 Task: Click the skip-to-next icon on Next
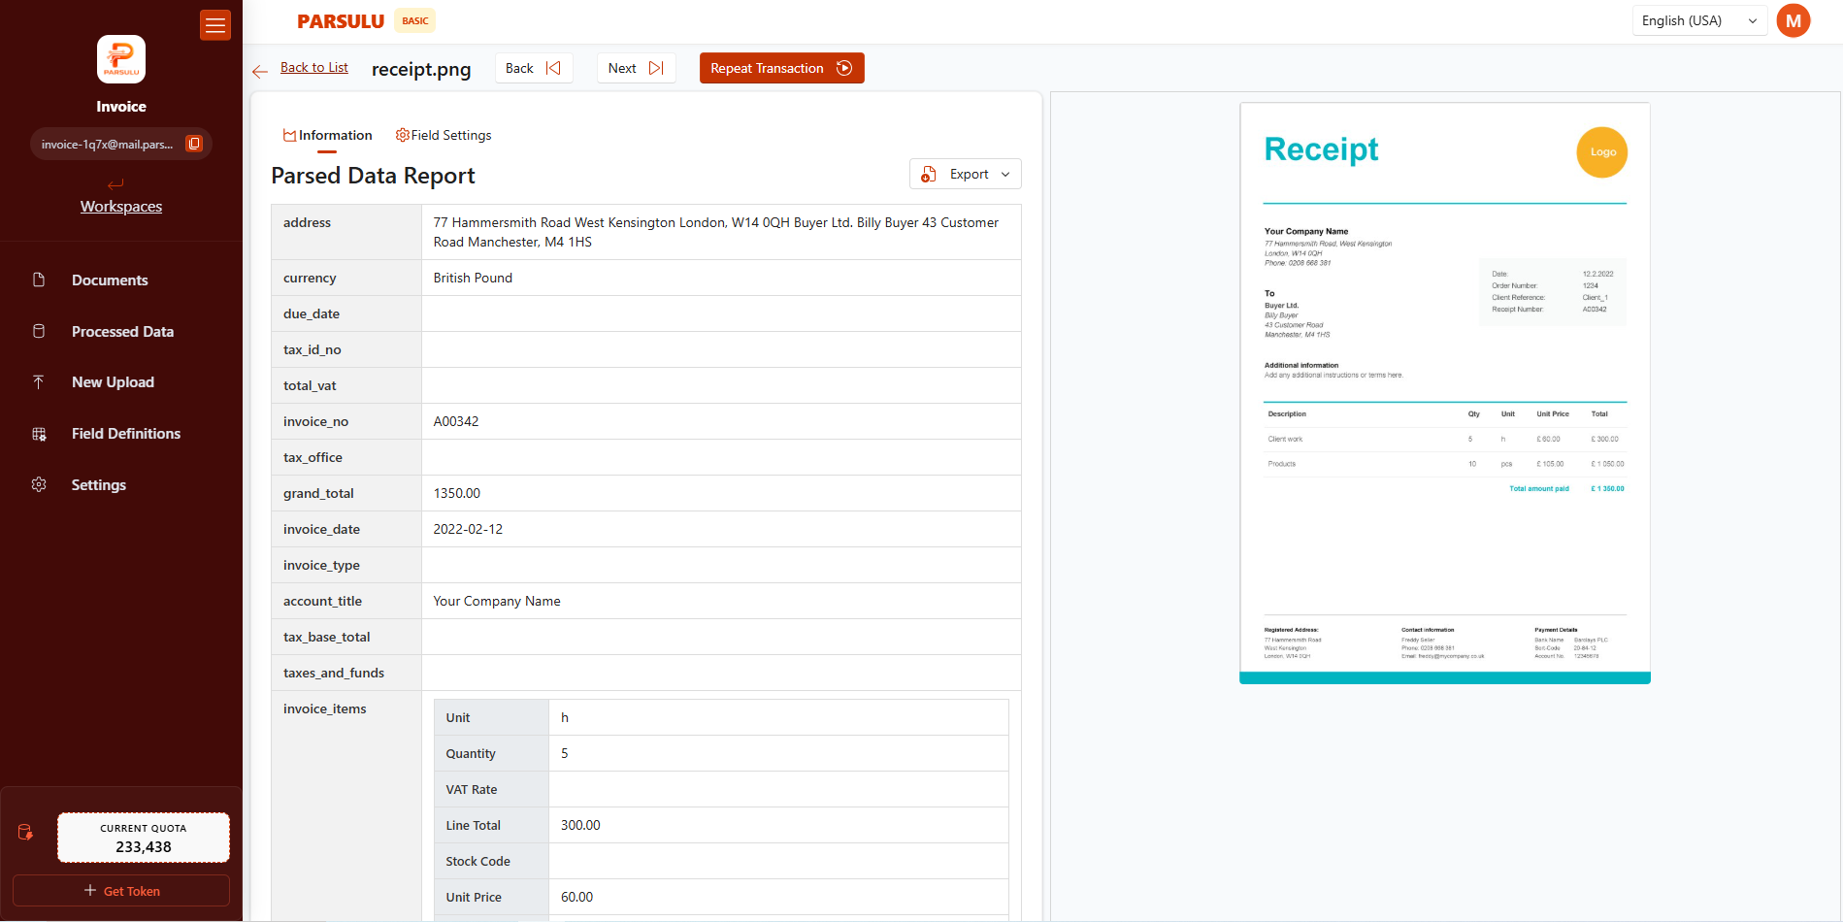pyautogui.click(x=656, y=68)
